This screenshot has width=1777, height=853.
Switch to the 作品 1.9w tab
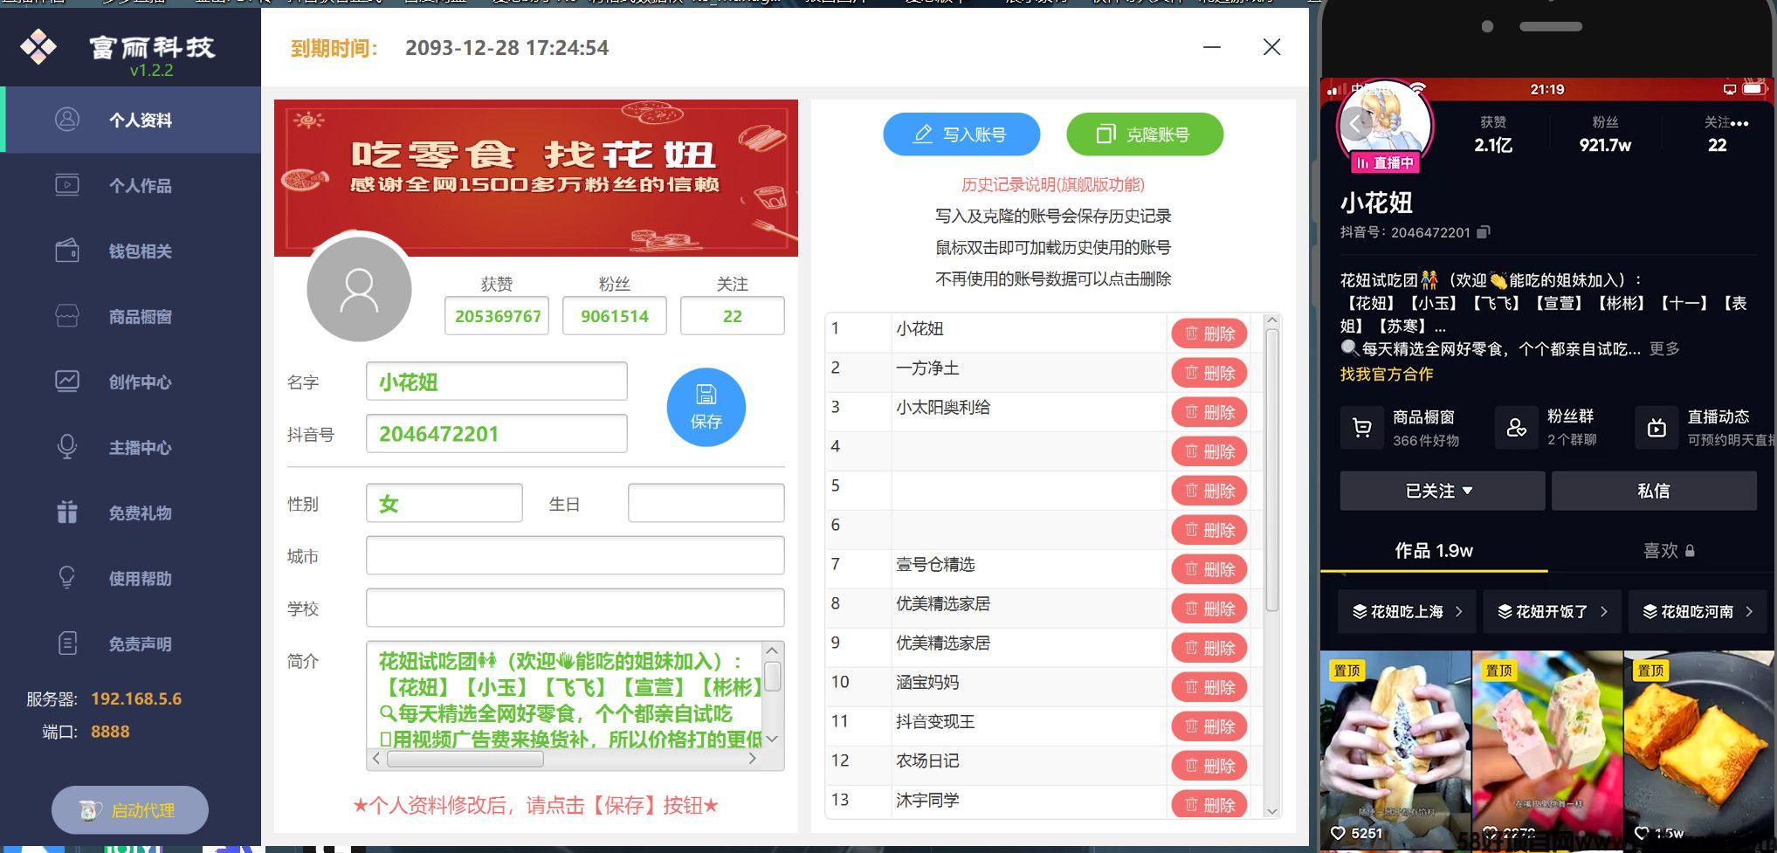click(1434, 550)
